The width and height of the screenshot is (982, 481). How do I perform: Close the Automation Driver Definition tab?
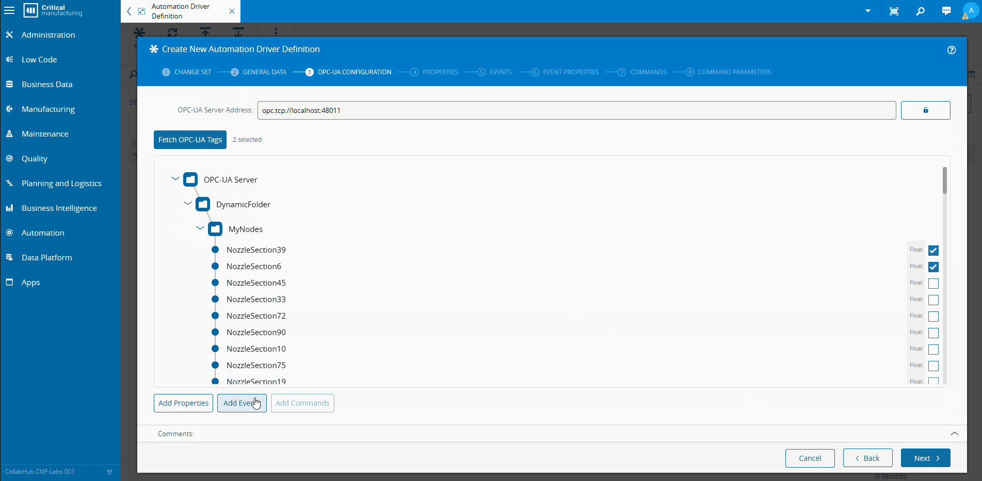232,11
